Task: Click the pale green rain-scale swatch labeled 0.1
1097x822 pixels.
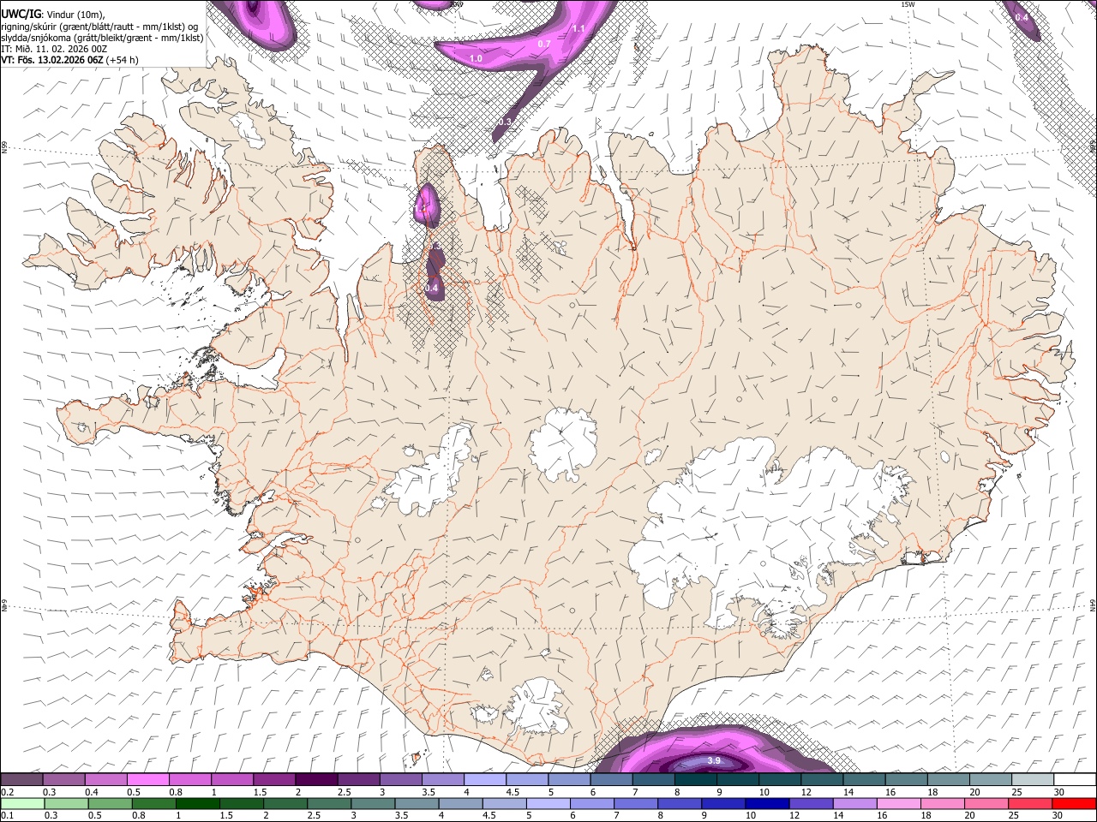Action: tap(22, 803)
